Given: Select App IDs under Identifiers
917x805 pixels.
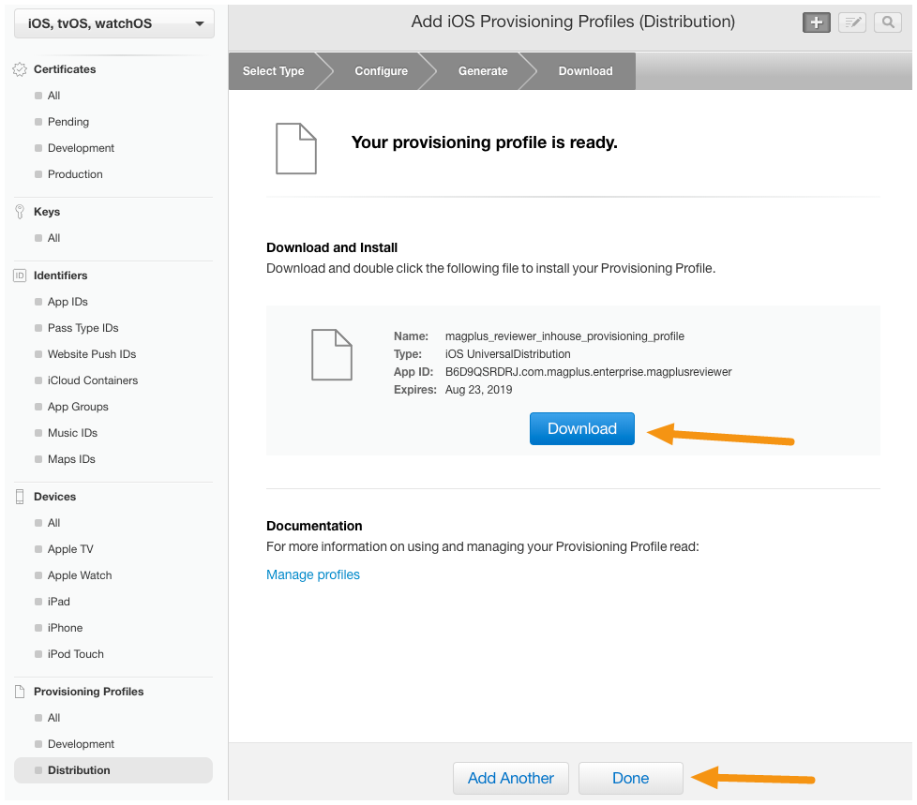Looking at the screenshot, I should (x=68, y=302).
